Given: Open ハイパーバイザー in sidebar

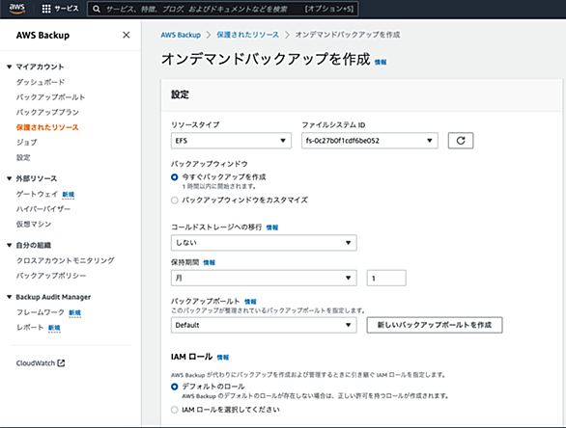Looking at the screenshot, I should [x=43, y=209].
